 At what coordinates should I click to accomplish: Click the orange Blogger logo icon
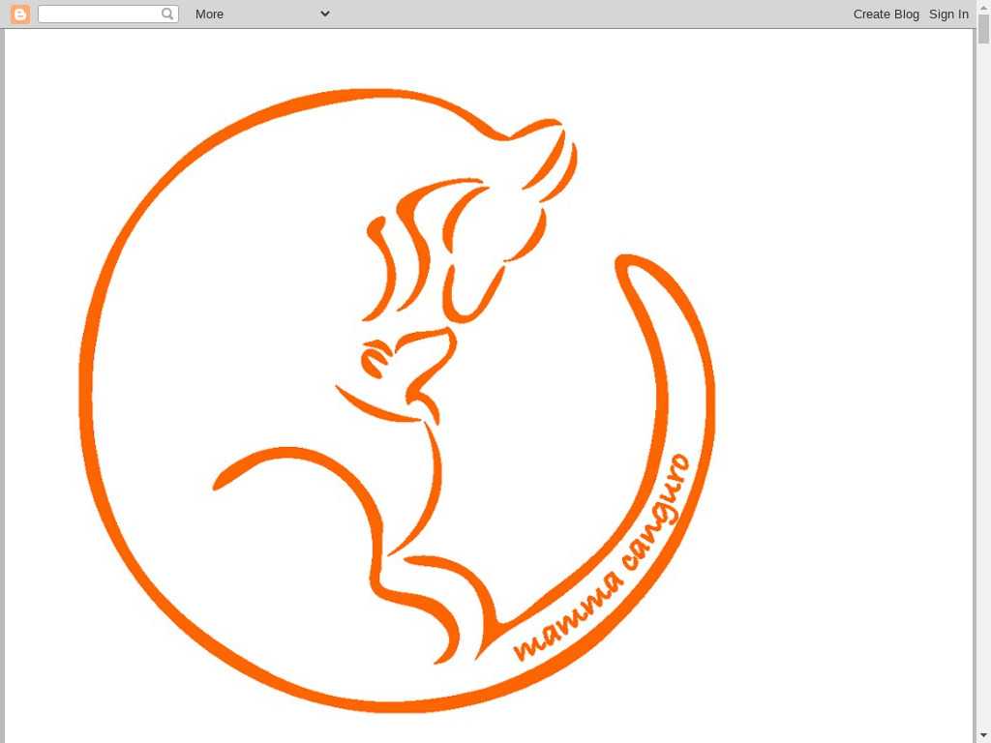click(19, 14)
